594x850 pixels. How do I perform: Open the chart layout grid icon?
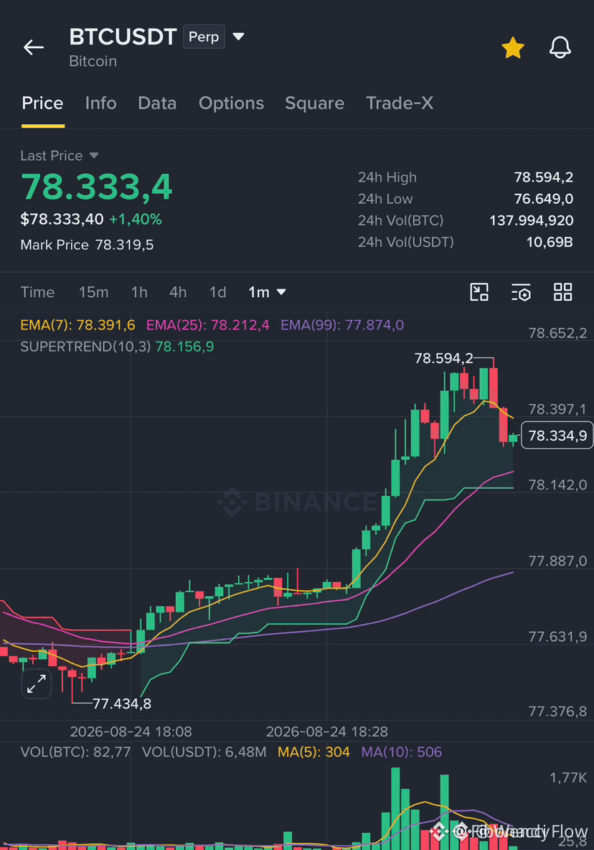click(562, 292)
